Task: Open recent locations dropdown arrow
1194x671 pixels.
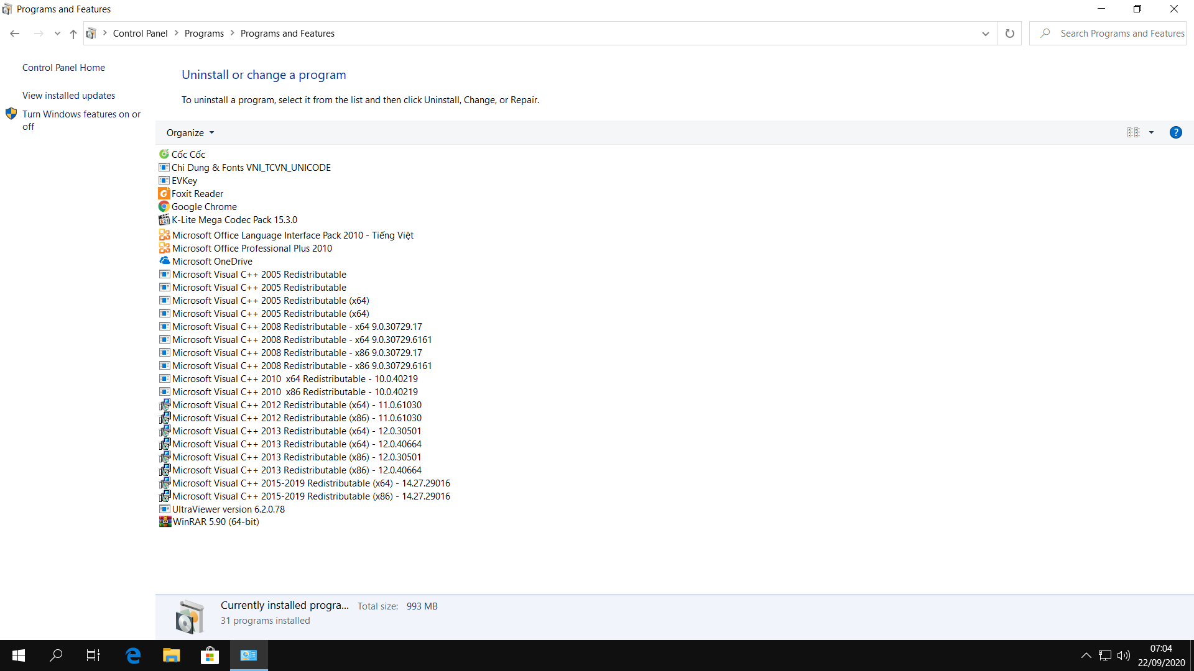Action: click(x=57, y=34)
